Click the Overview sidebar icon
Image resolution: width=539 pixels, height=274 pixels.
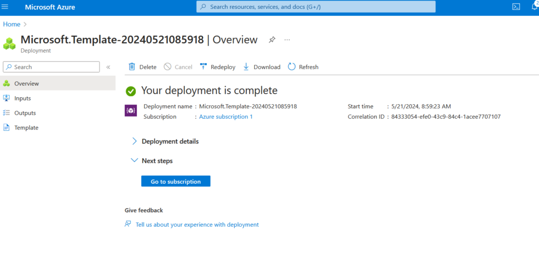6,83
